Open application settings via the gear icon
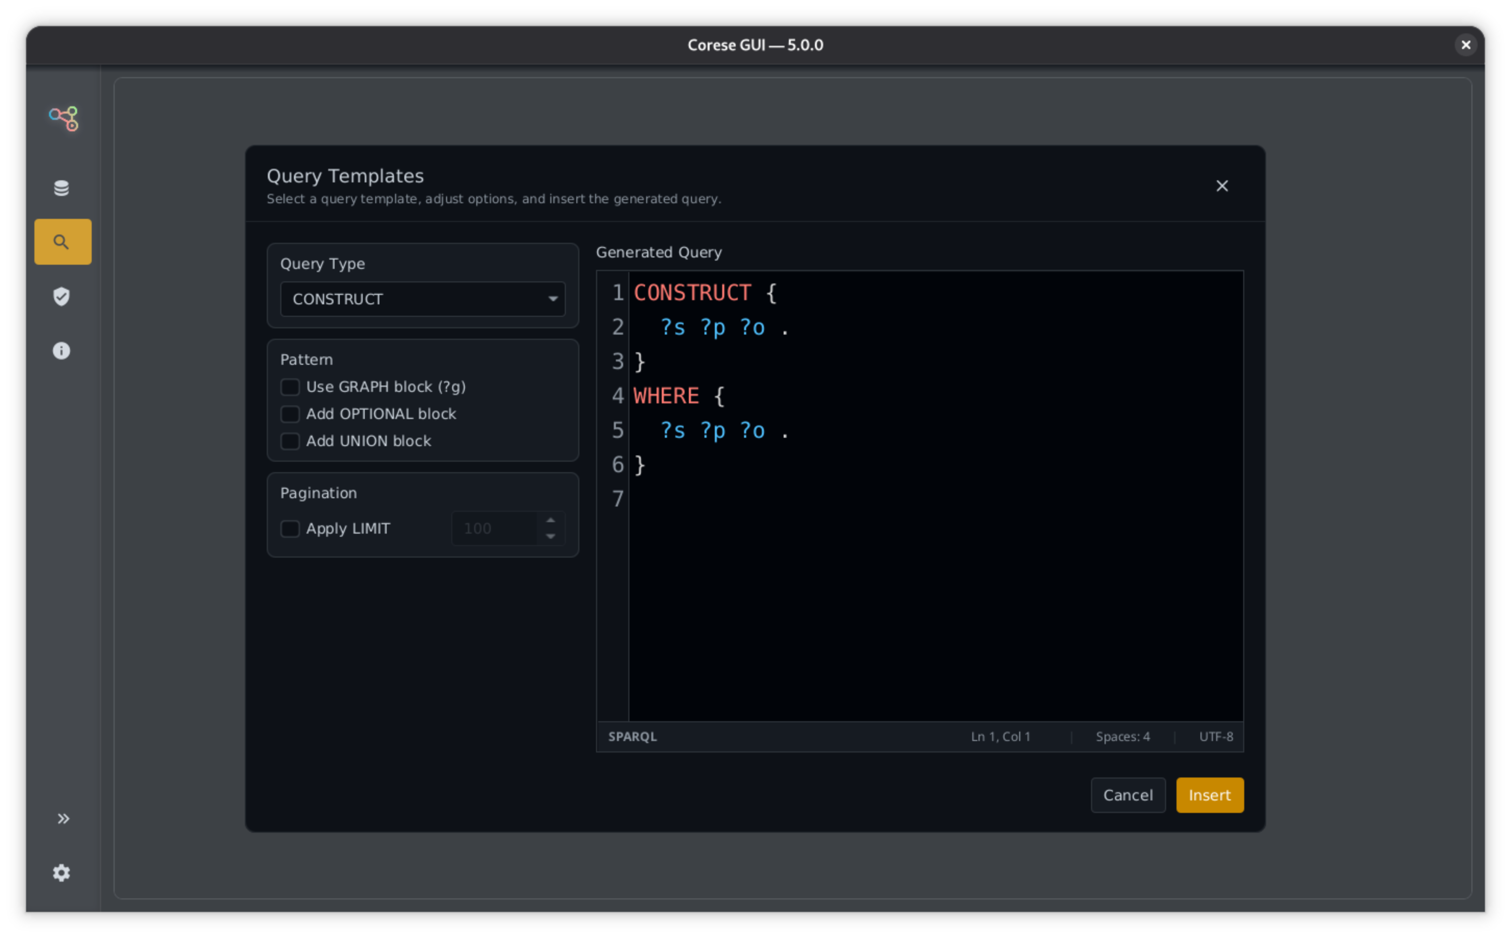 pyautogui.click(x=61, y=873)
